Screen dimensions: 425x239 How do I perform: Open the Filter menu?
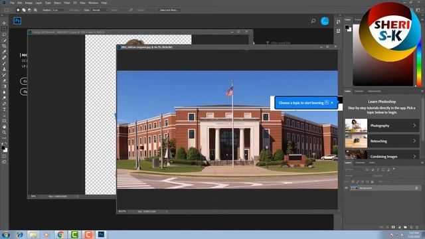point(67,3)
